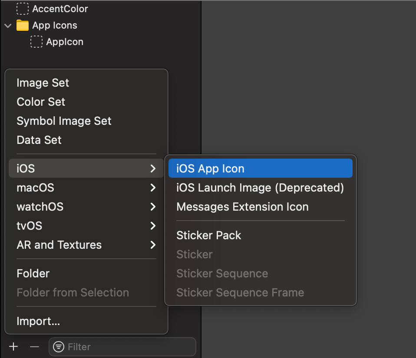Choose Image Set from the menu
The image size is (416, 358).
tap(86, 83)
